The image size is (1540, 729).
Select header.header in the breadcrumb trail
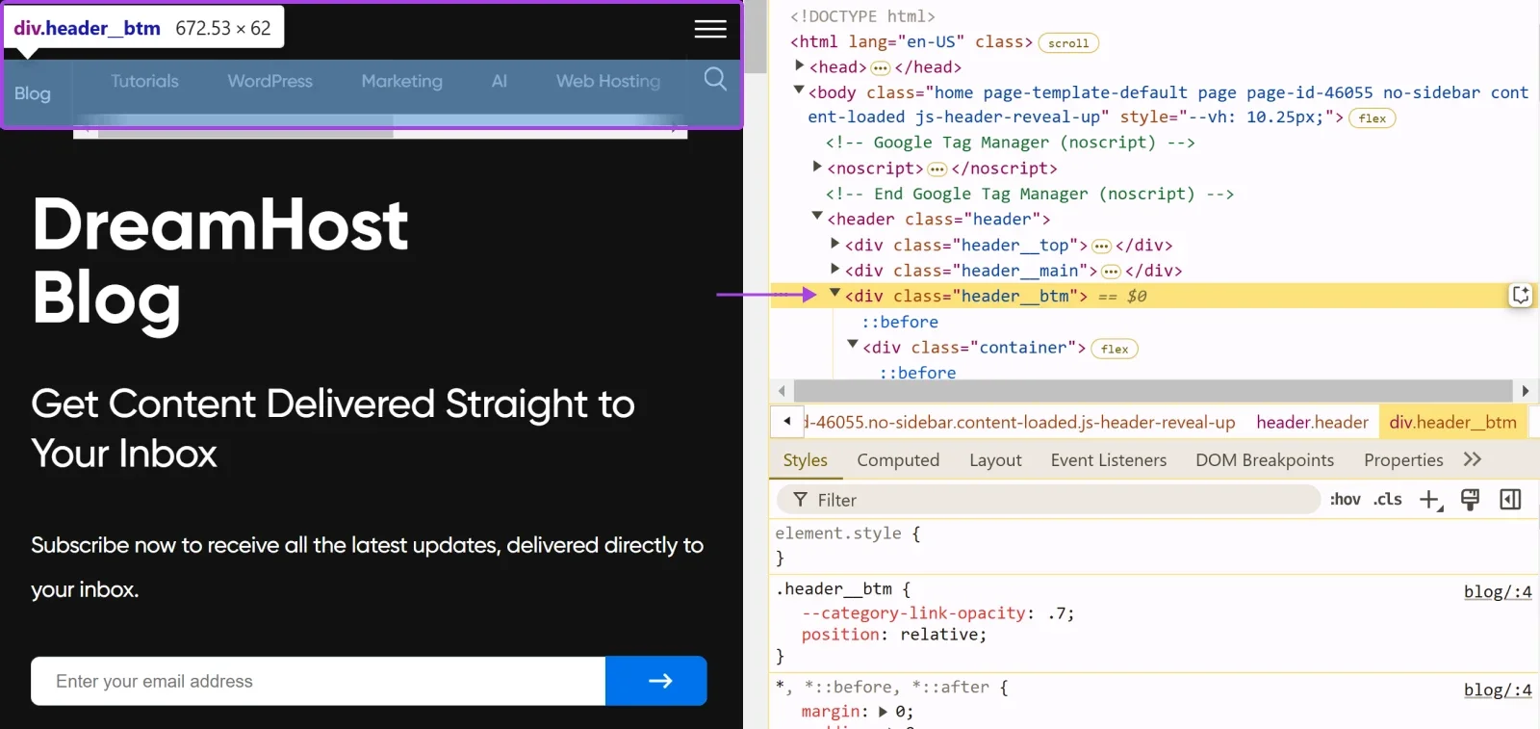[1312, 422]
